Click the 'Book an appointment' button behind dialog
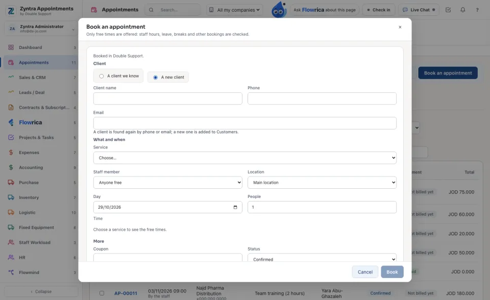 pos(448,73)
